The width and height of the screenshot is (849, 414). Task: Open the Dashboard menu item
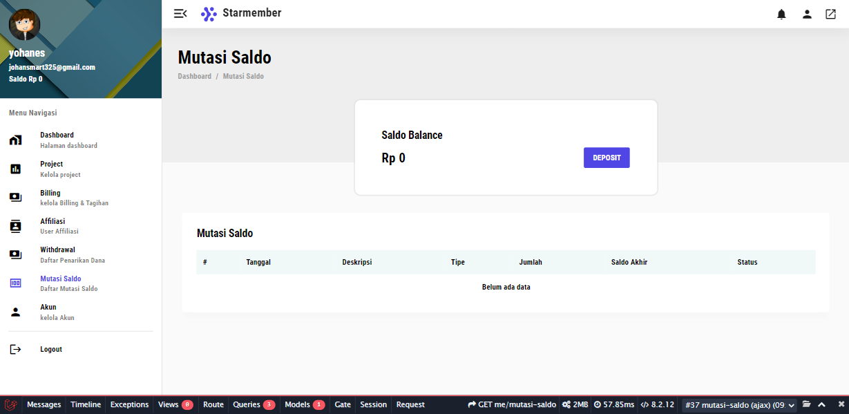tap(57, 140)
